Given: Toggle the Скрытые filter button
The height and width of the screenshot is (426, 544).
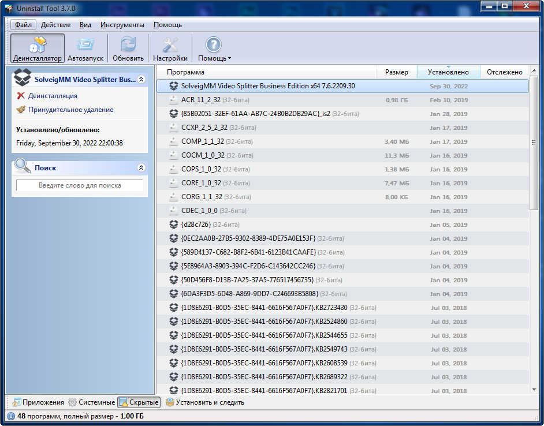Looking at the screenshot, I should 139,402.
